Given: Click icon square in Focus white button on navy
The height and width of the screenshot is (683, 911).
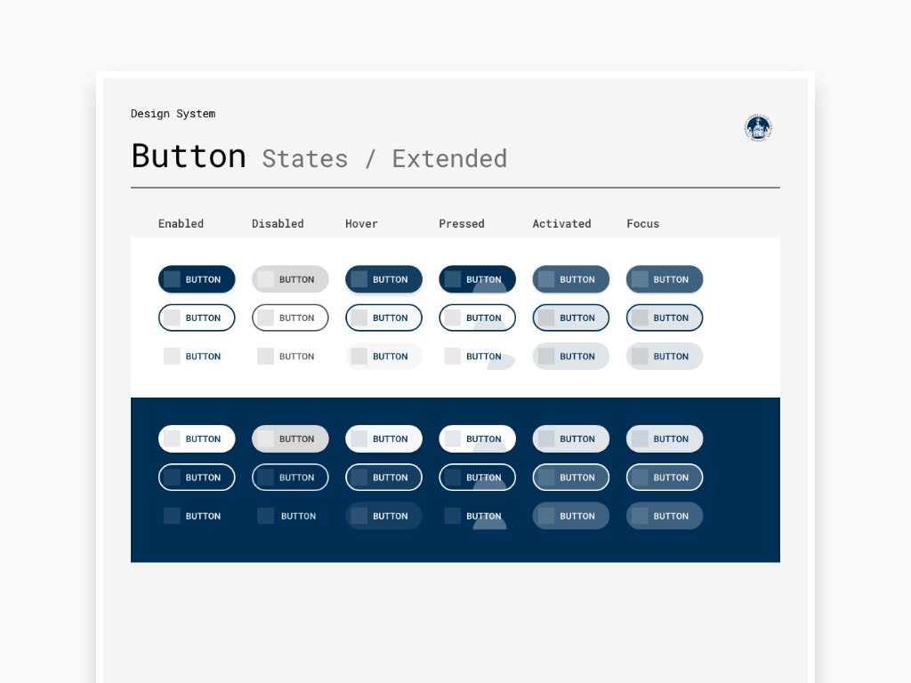Looking at the screenshot, I should click(x=640, y=438).
